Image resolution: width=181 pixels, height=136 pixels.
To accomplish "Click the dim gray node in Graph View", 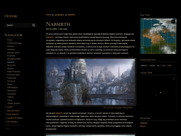I will pos(156,95).
